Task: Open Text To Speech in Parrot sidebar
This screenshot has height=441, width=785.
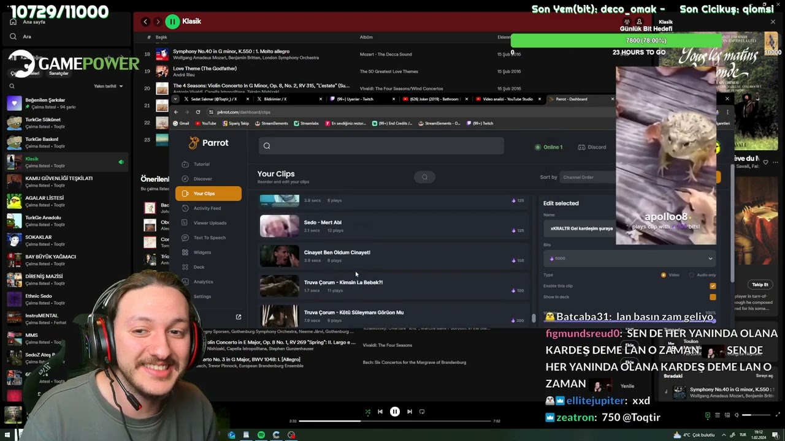Action: [209, 238]
